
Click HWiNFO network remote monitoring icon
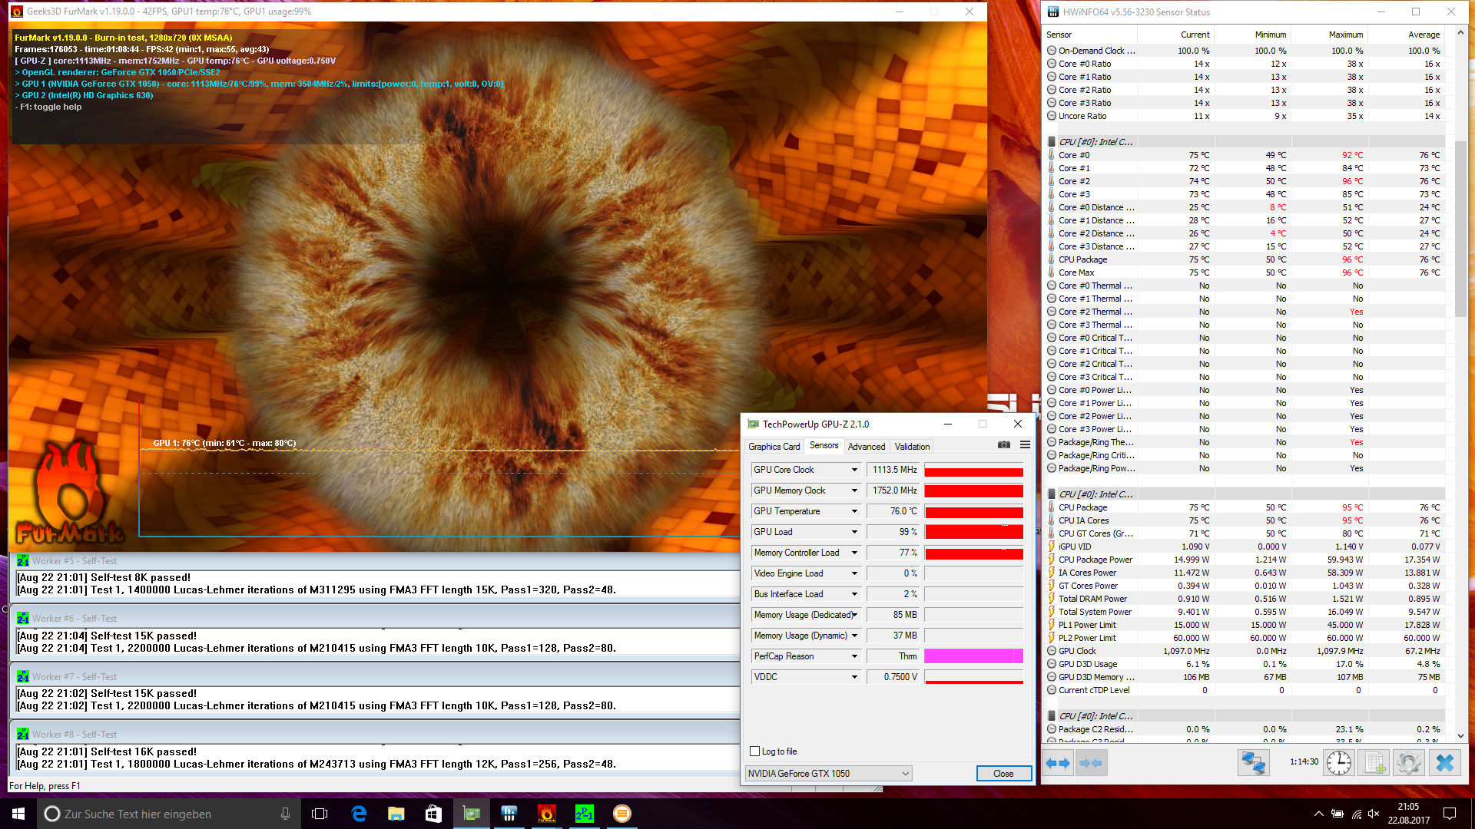[x=1253, y=763]
